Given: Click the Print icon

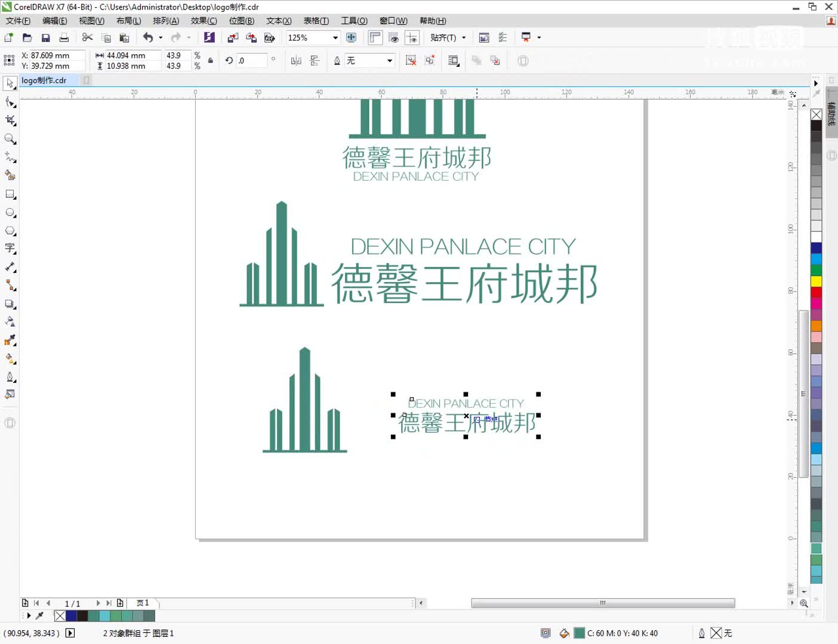Looking at the screenshot, I should tap(64, 38).
